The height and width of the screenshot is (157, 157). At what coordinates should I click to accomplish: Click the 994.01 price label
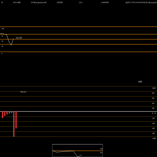coord(23,92)
